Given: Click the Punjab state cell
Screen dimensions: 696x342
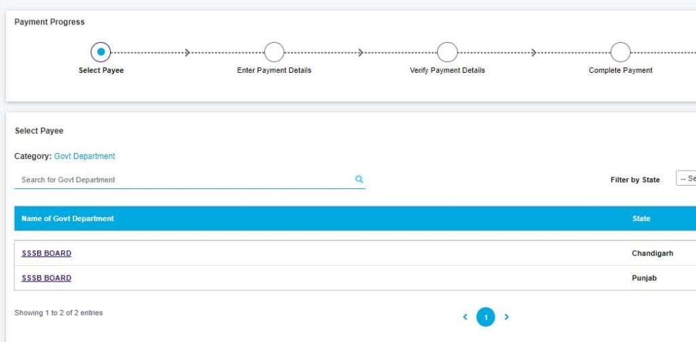Looking at the screenshot, I should tap(644, 278).
